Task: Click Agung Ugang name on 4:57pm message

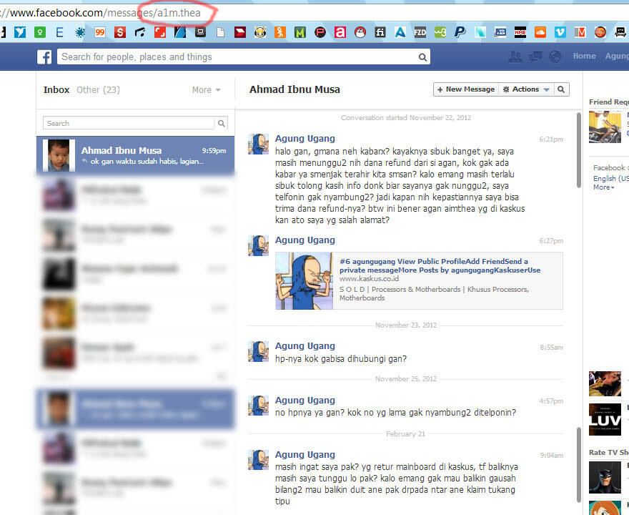Action: pos(305,401)
